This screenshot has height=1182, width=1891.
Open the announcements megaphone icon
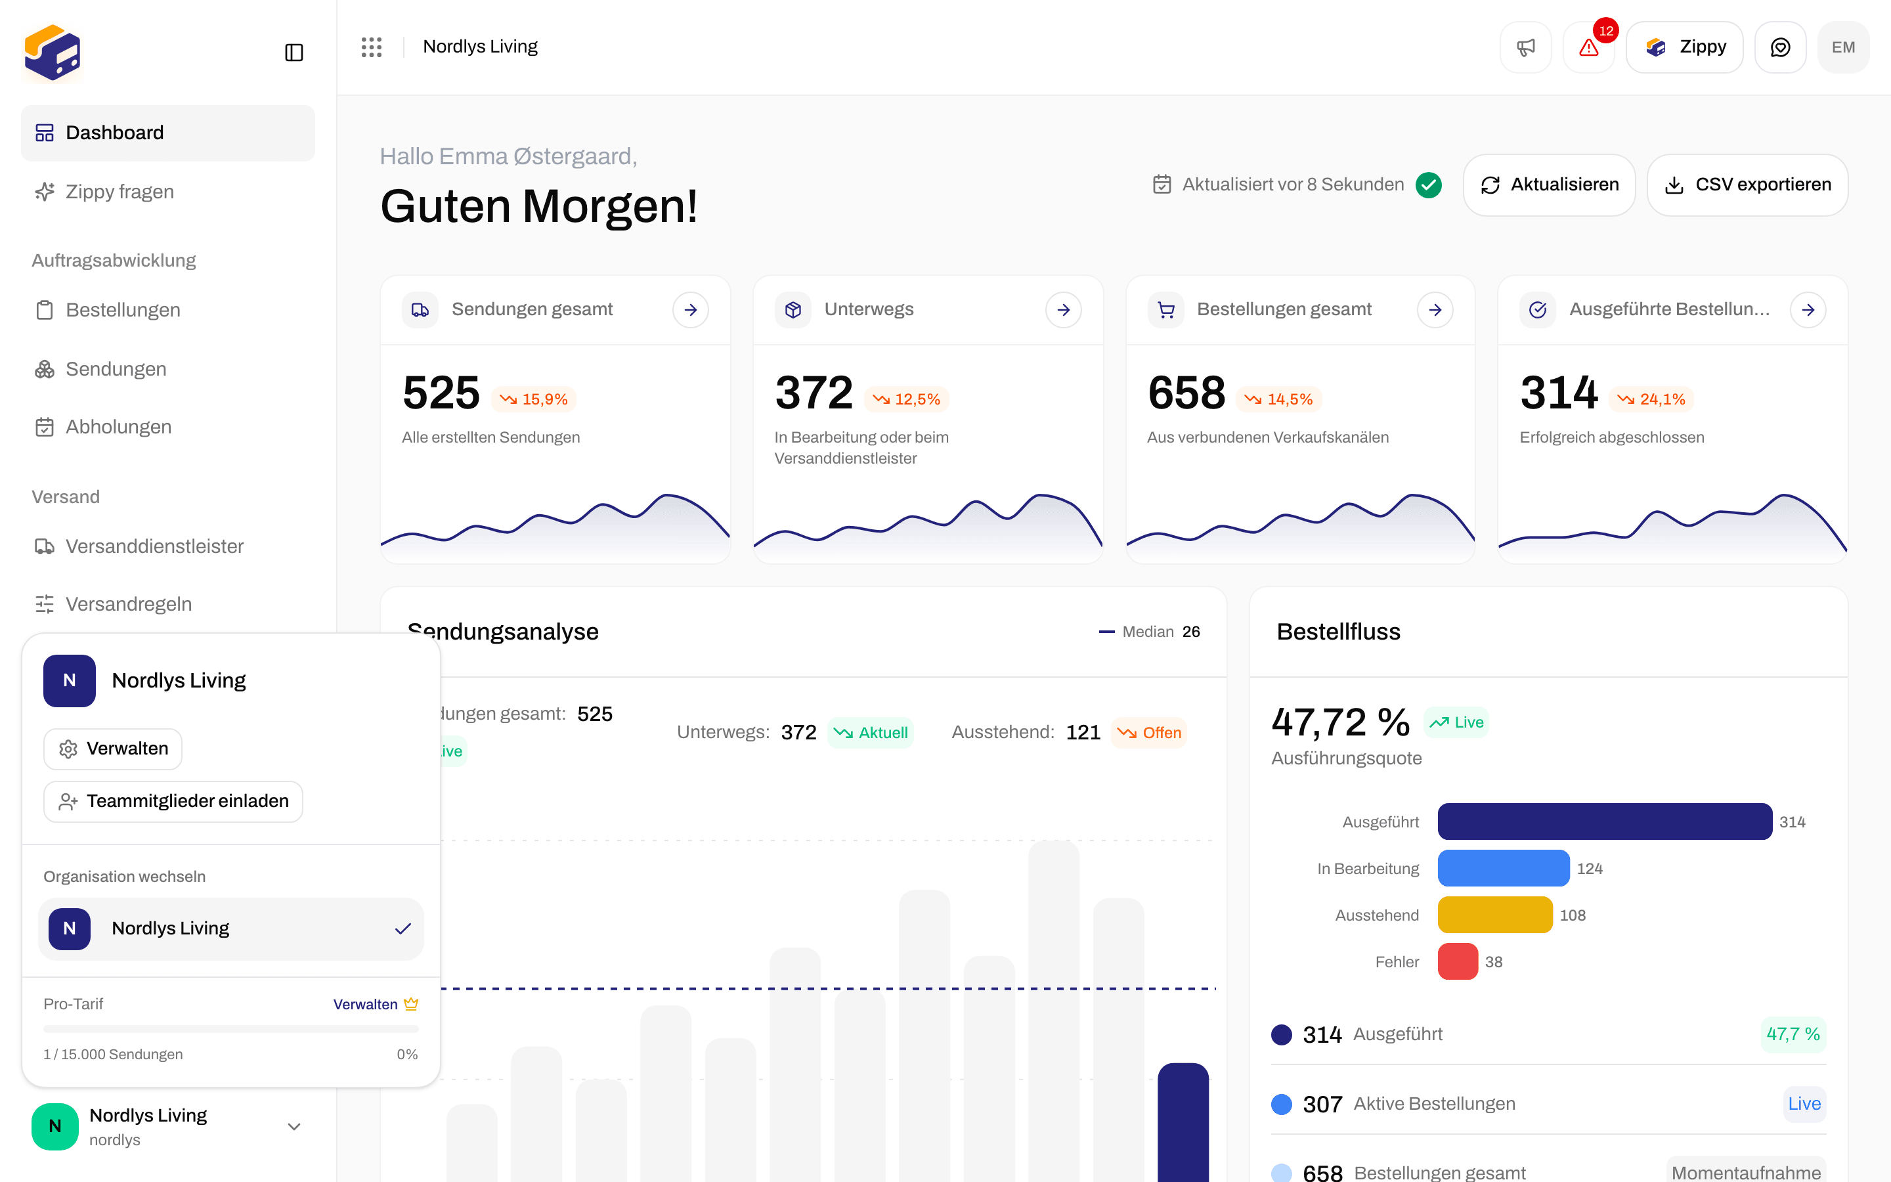pyautogui.click(x=1525, y=47)
